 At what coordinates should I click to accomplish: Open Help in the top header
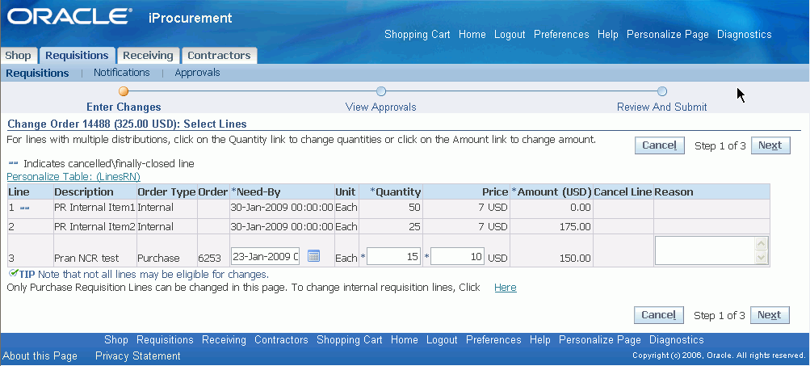click(x=608, y=34)
